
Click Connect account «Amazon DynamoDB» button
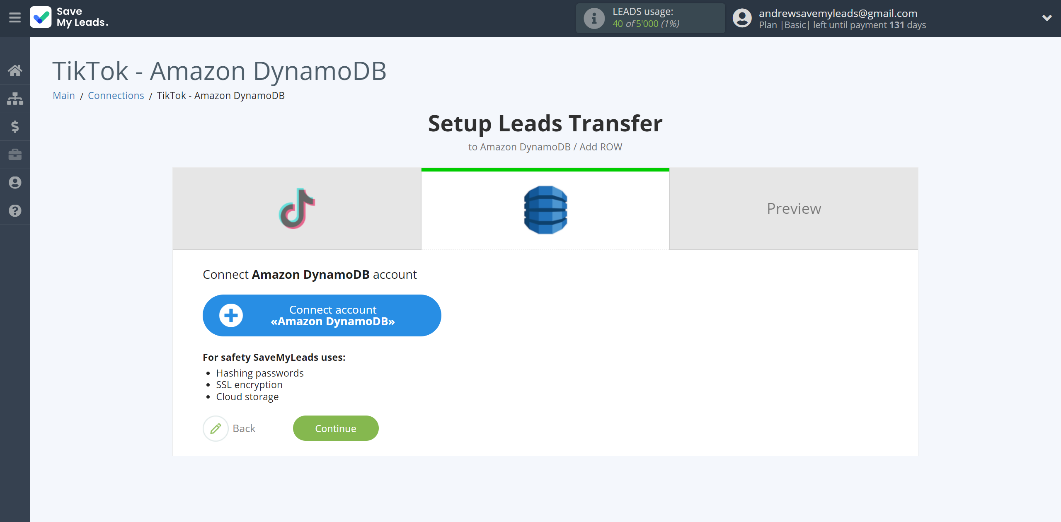pyautogui.click(x=322, y=315)
